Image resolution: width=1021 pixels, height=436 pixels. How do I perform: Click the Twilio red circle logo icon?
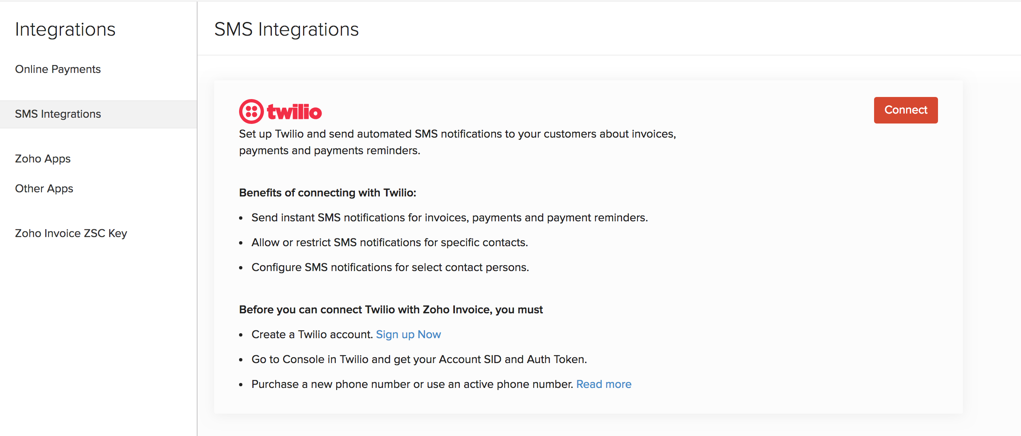(x=251, y=111)
